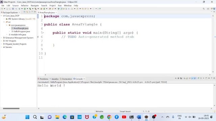Collapse com.javaexpress package node
Screen dimensions: 216x121
tap(7, 25)
